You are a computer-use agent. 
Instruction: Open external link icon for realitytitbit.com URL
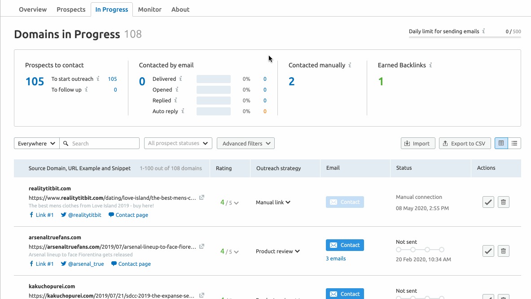pyautogui.click(x=202, y=198)
